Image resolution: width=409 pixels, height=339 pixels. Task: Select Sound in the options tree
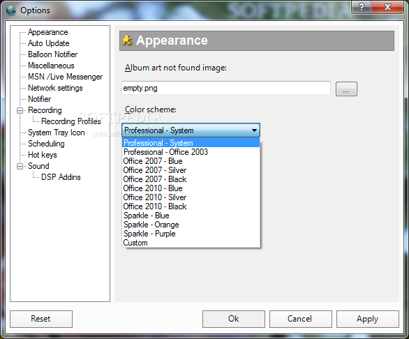(x=38, y=166)
